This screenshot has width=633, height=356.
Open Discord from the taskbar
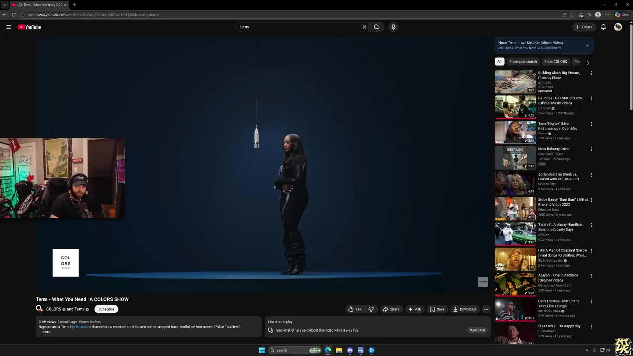(x=350, y=350)
